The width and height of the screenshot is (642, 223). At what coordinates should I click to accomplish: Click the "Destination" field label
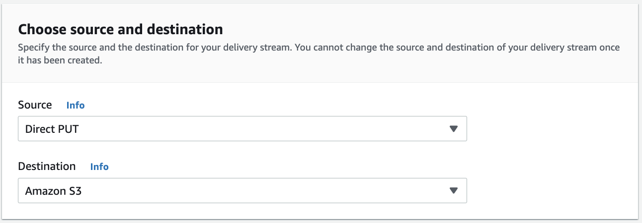click(47, 167)
